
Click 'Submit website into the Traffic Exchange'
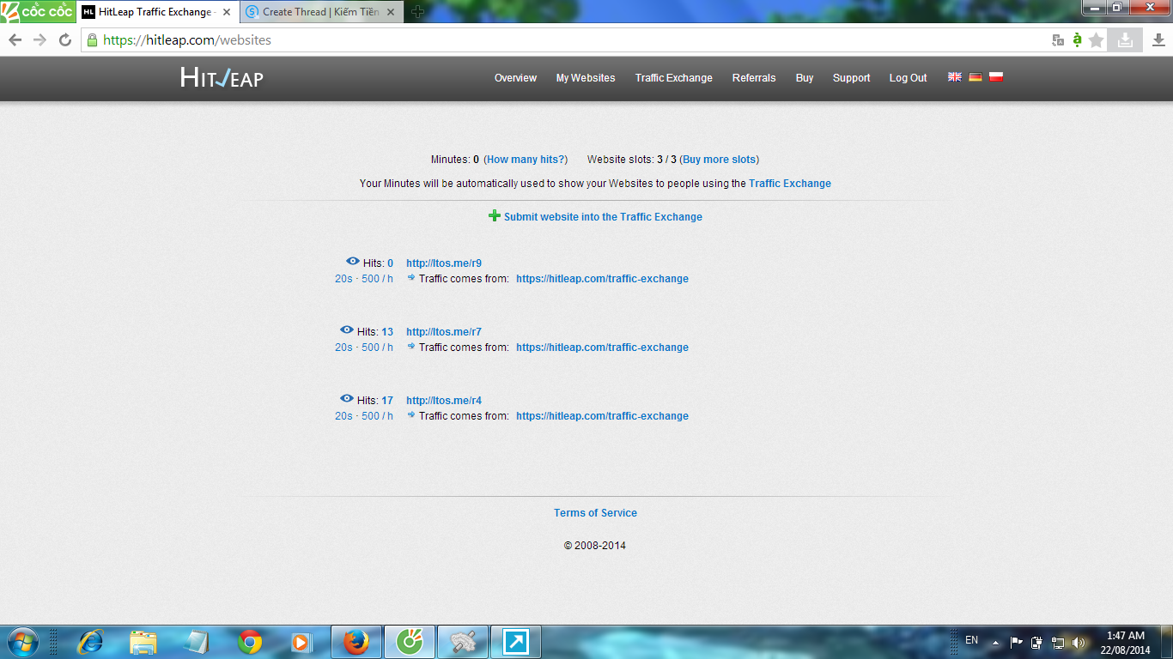pyautogui.click(x=603, y=217)
